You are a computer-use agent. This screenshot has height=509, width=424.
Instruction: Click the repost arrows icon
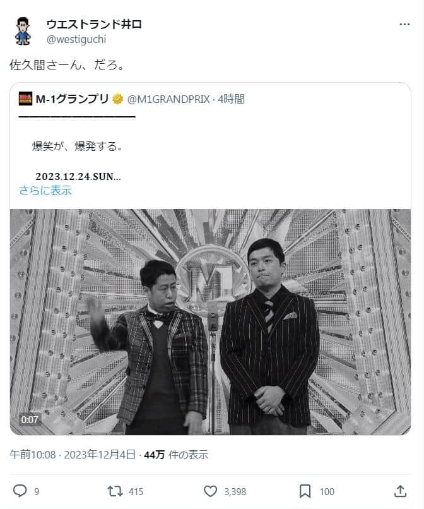coord(115,491)
